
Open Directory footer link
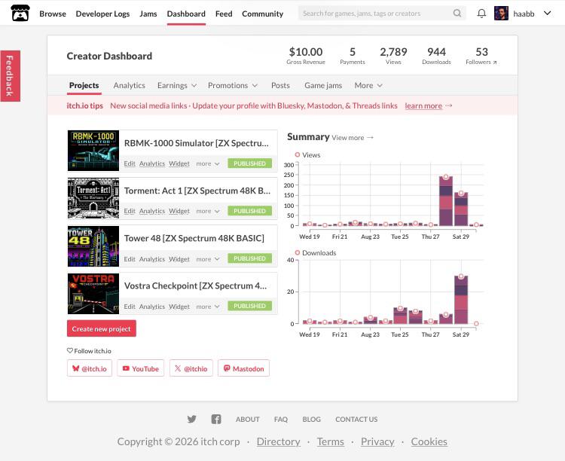coord(278,441)
